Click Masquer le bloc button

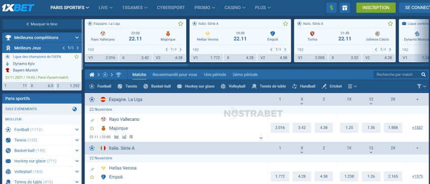point(41,24)
